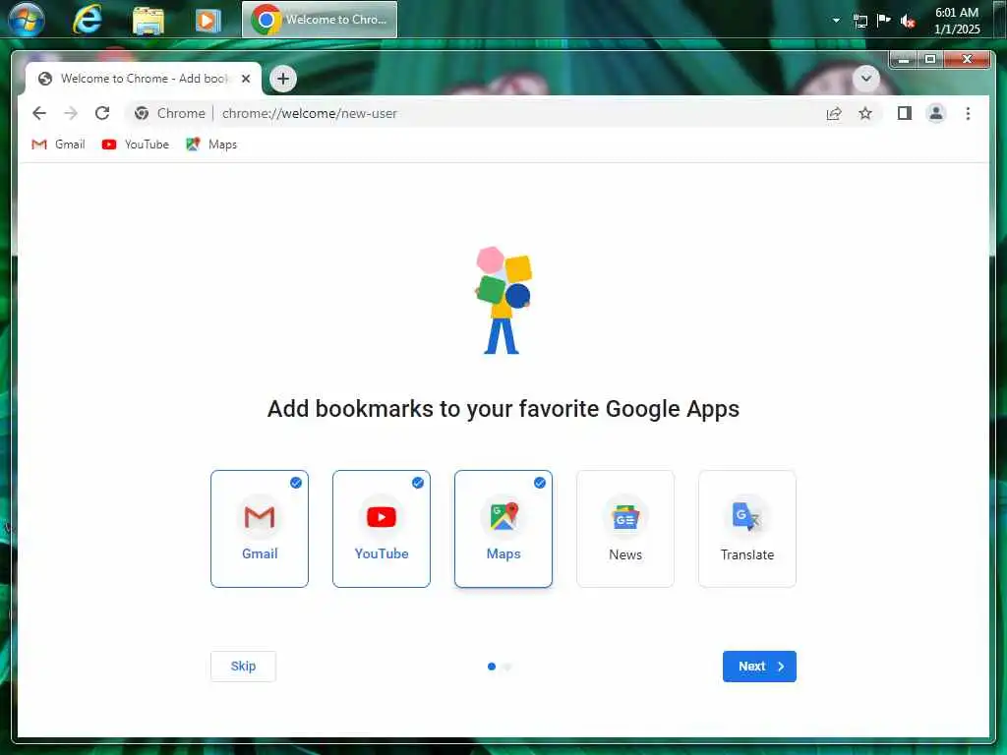Open a new tab with plus button

coord(282,79)
